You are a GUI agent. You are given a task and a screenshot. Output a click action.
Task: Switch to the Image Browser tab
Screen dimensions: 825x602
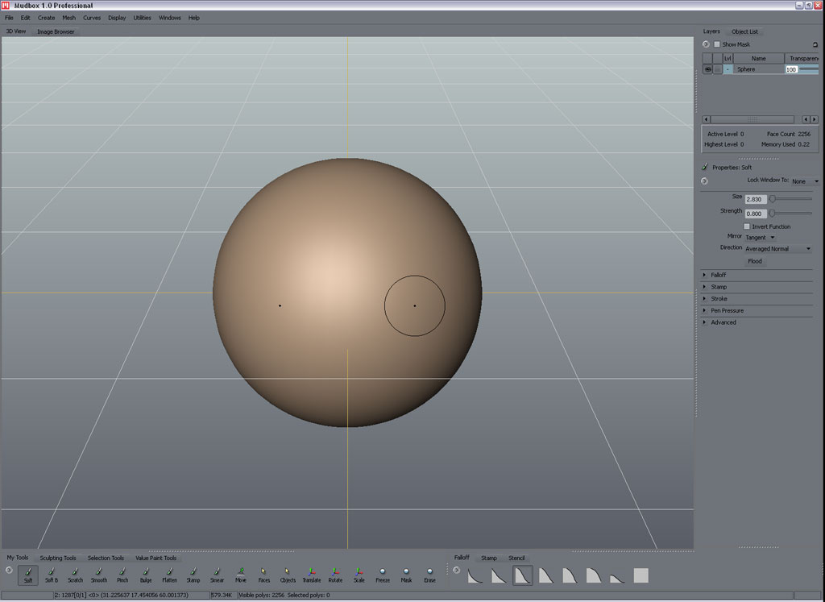click(x=56, y=31)
